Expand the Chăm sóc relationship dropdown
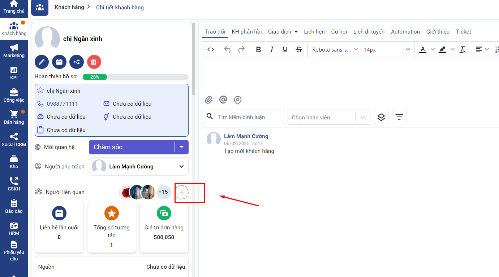The height and width of the screenshot is (277, 499). pyautogui.click(x=181, y=147)
